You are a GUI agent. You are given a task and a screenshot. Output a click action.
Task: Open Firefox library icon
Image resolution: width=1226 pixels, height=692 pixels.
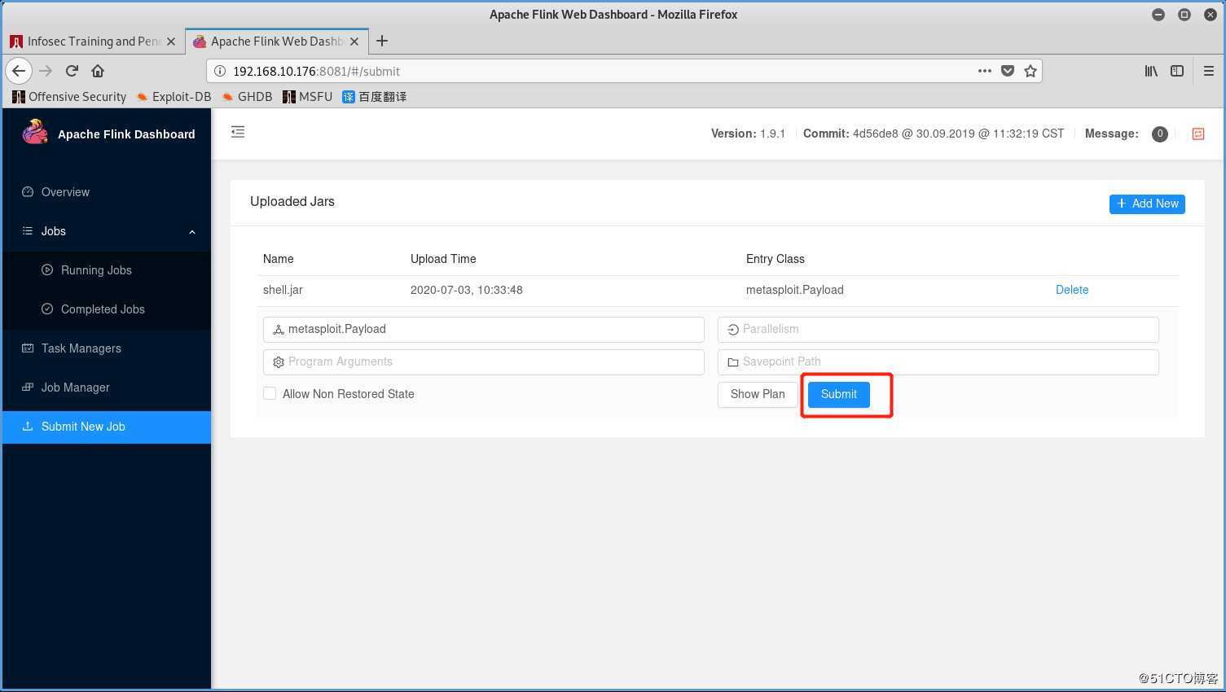(x=1151, y=71)
